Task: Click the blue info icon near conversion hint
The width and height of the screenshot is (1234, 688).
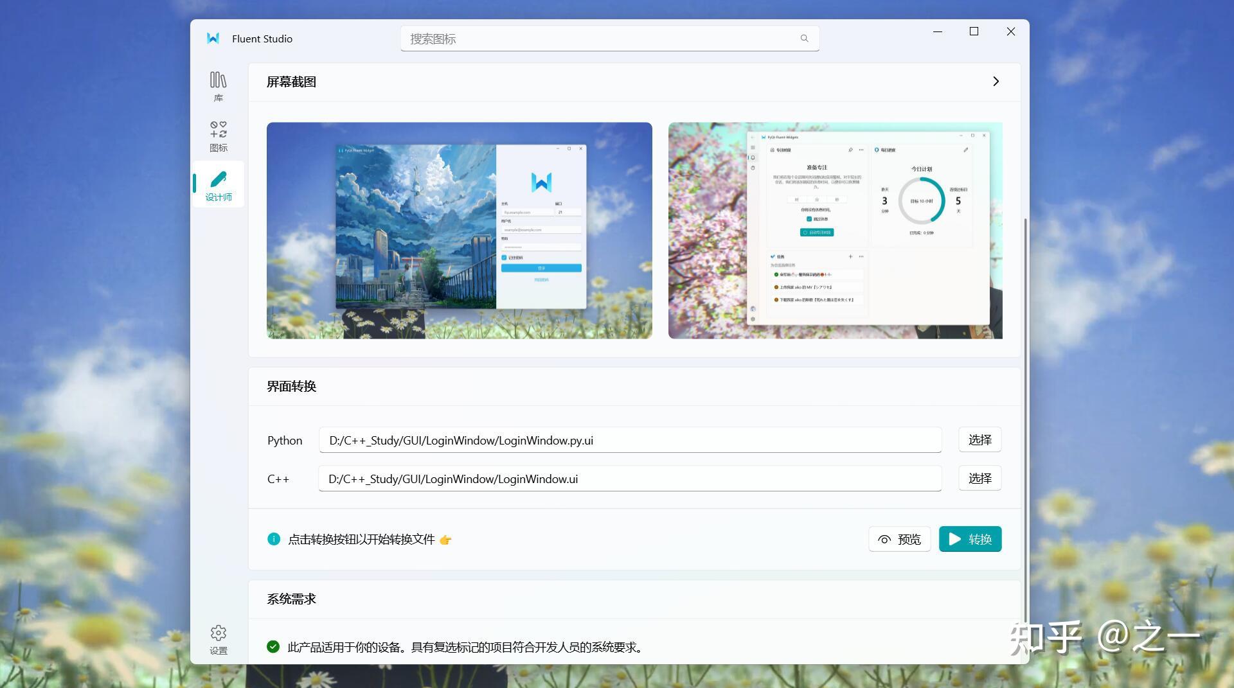Action: click(x=274, y=539)
